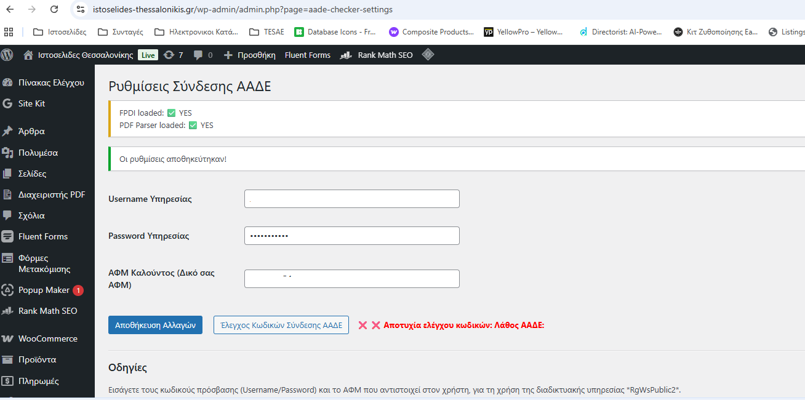Click Έλεγχος Κωδικών Σύνδεσης ΑΑΔΕ button
Screen dimensions: 805x400
coord(281,325)
